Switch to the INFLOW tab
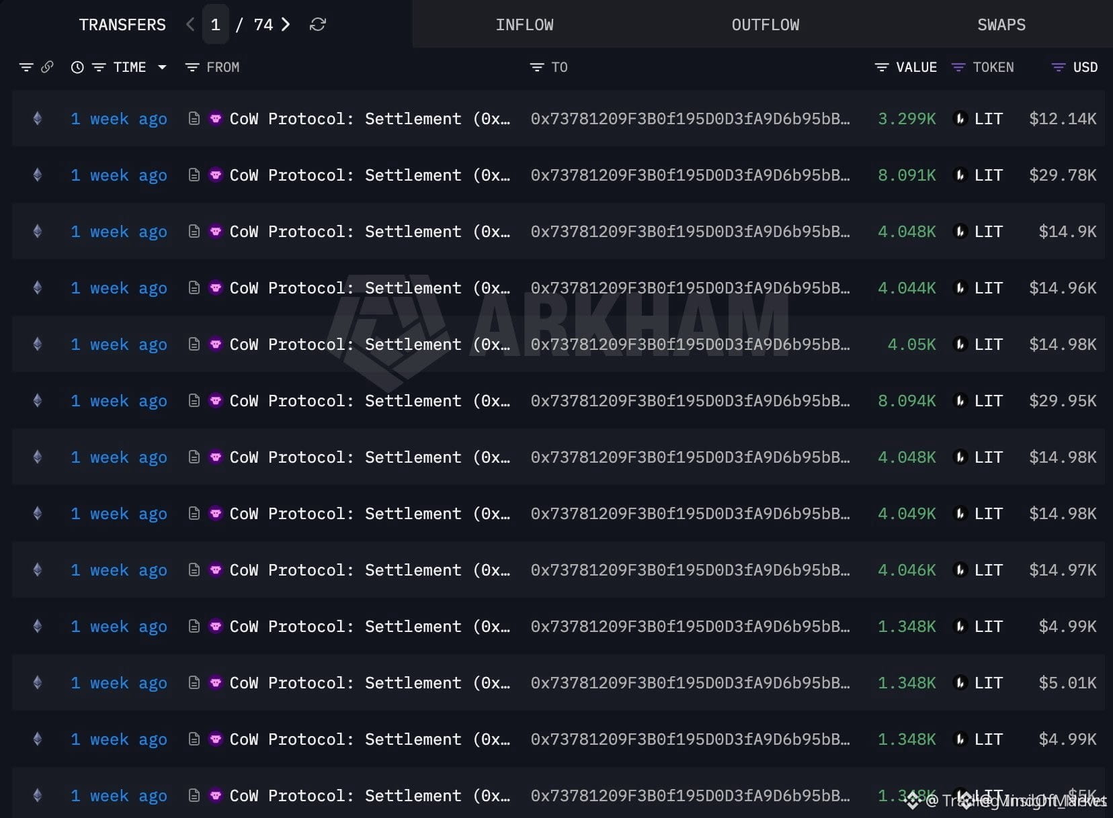The height and width of the screenshot is (818, 1113). [524, 25]
